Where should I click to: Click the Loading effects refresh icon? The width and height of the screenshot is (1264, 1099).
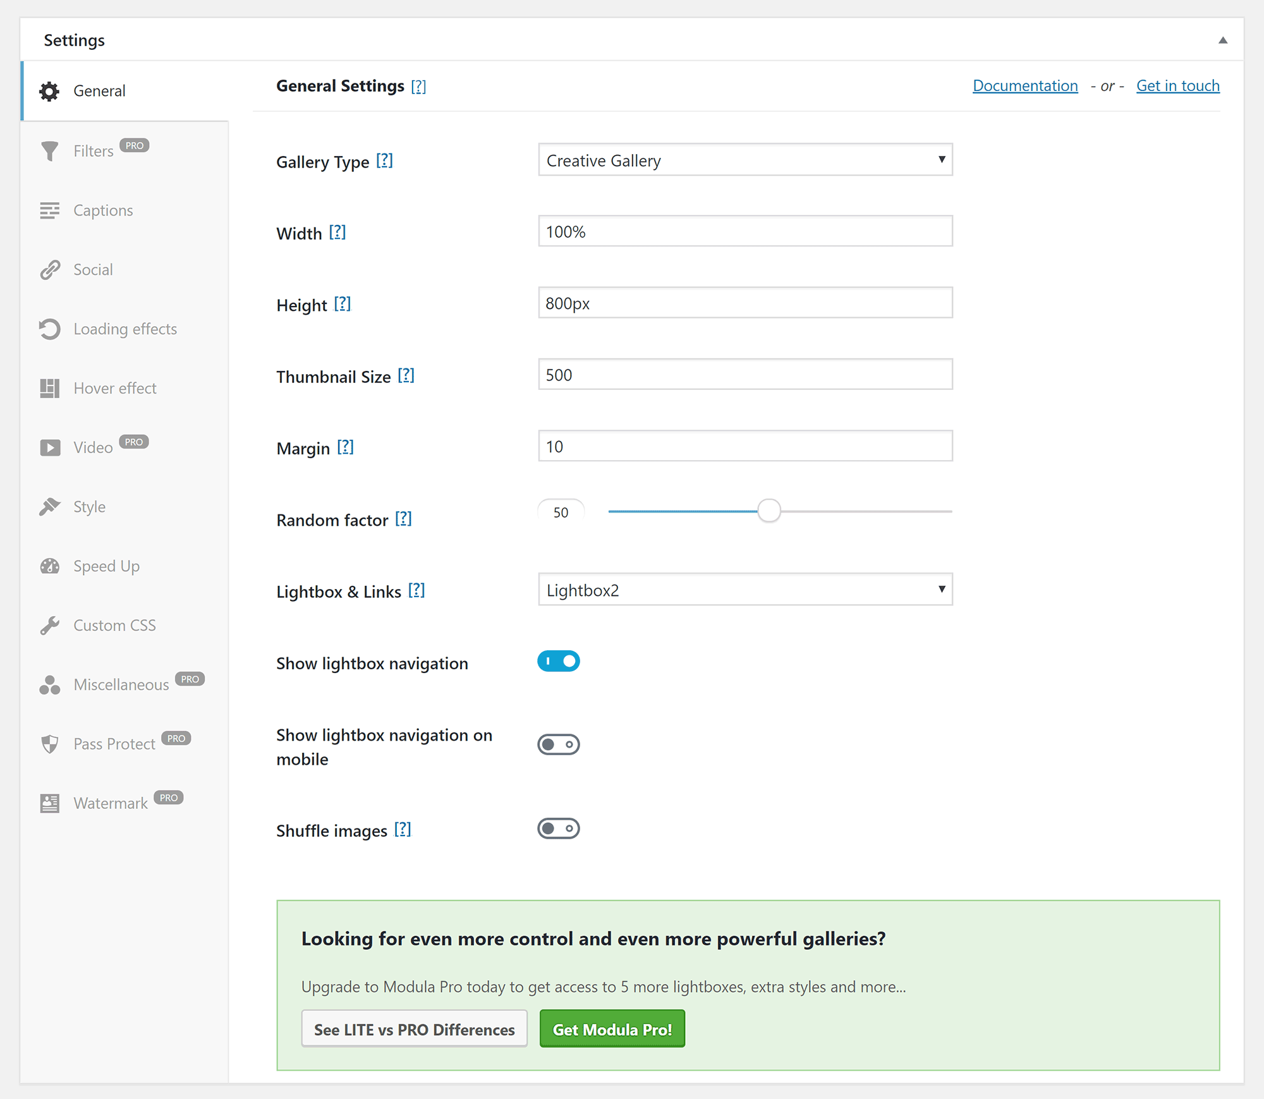click(49, 329)
